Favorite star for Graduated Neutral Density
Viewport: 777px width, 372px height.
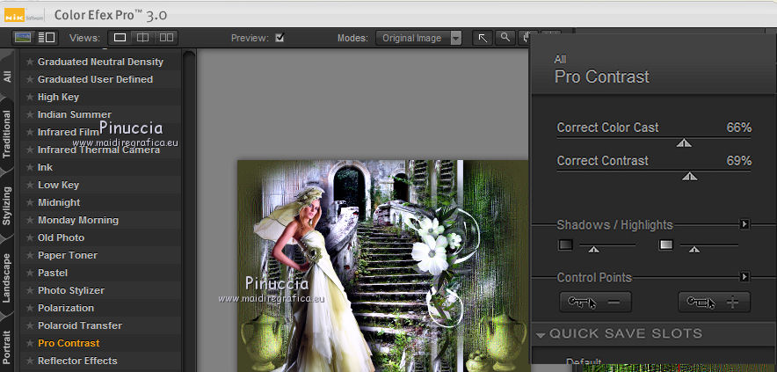30,62
